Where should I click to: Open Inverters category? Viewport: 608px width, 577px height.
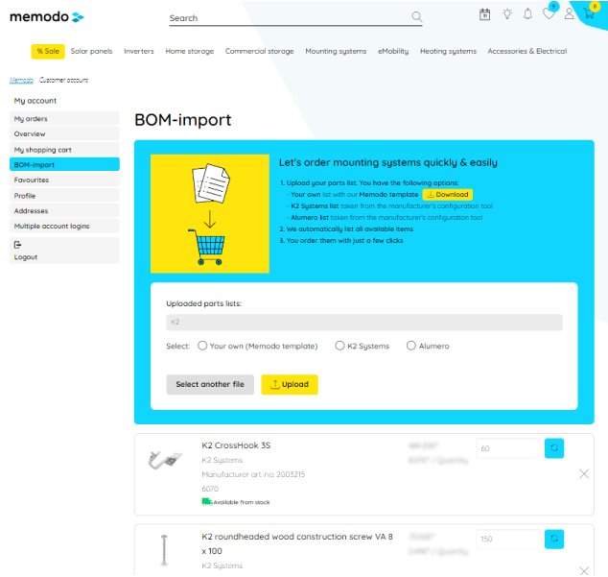point(139,51)
